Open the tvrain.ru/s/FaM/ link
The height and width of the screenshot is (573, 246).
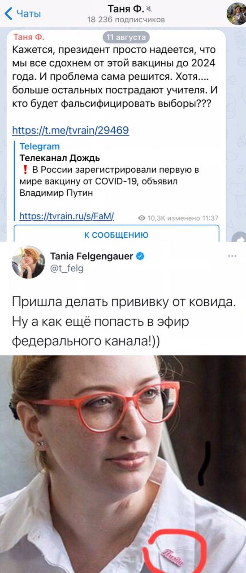(x=67, y=217)
